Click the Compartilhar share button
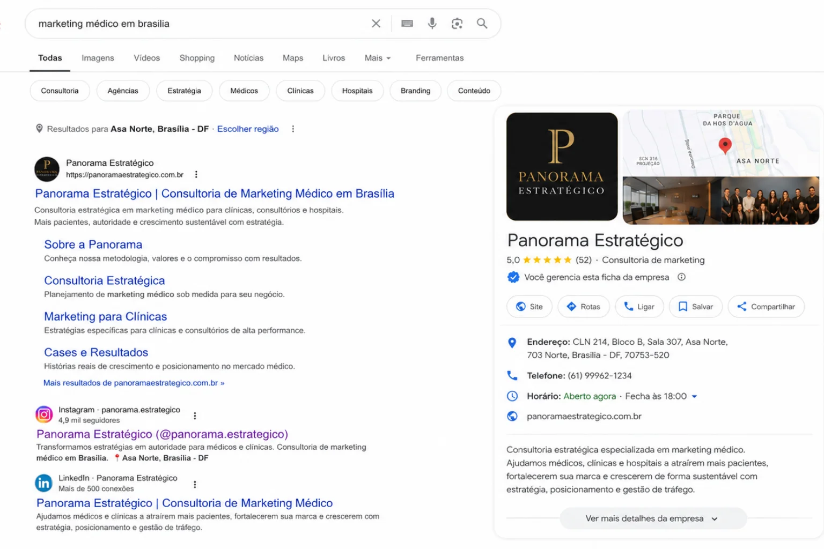824x549 pixels. pos(766,307)
